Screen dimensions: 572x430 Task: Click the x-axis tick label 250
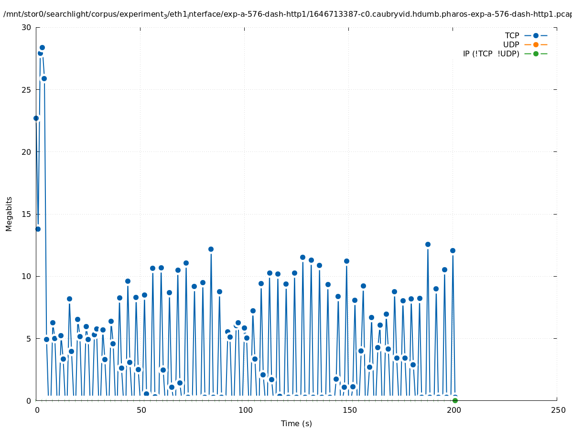[x=558, y=410]
